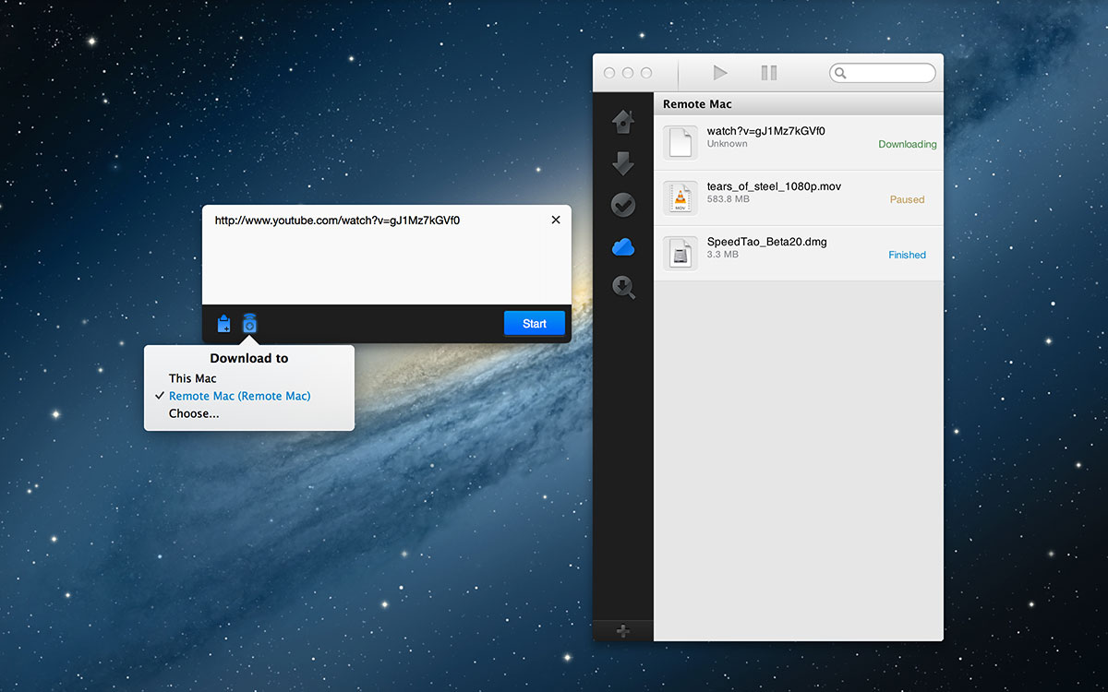Screen dimensions: 1108x692
Task: Open the Home view in the sidebar
Action: pos(623,121)
